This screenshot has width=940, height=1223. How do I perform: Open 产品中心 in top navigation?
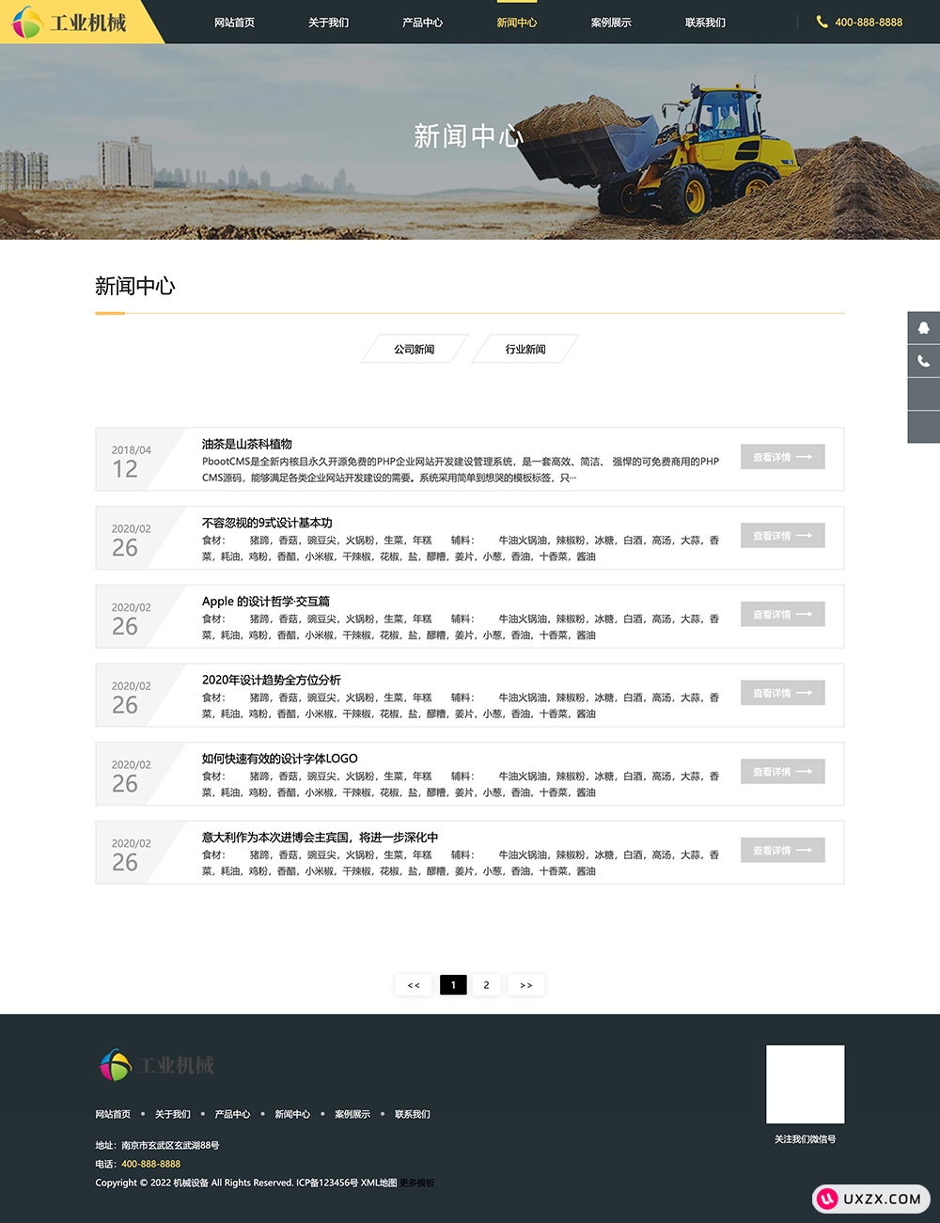422,23
